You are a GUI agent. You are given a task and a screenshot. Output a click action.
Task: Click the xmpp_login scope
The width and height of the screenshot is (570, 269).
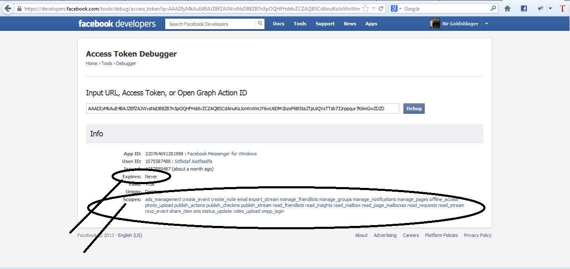(x=273, y=211)
